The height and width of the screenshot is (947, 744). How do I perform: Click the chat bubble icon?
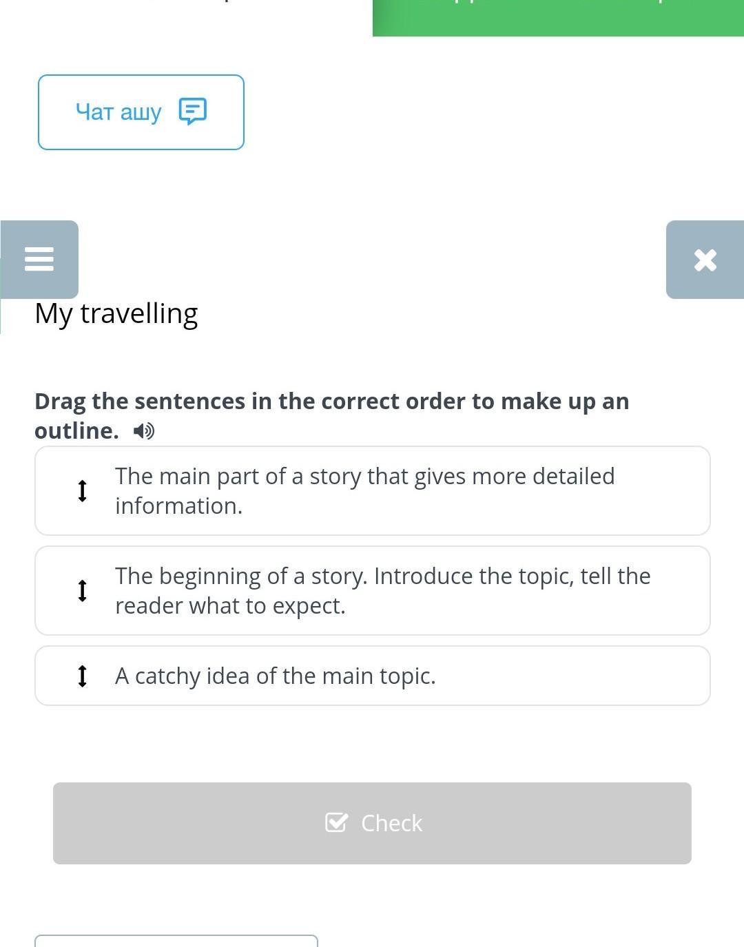192,111
